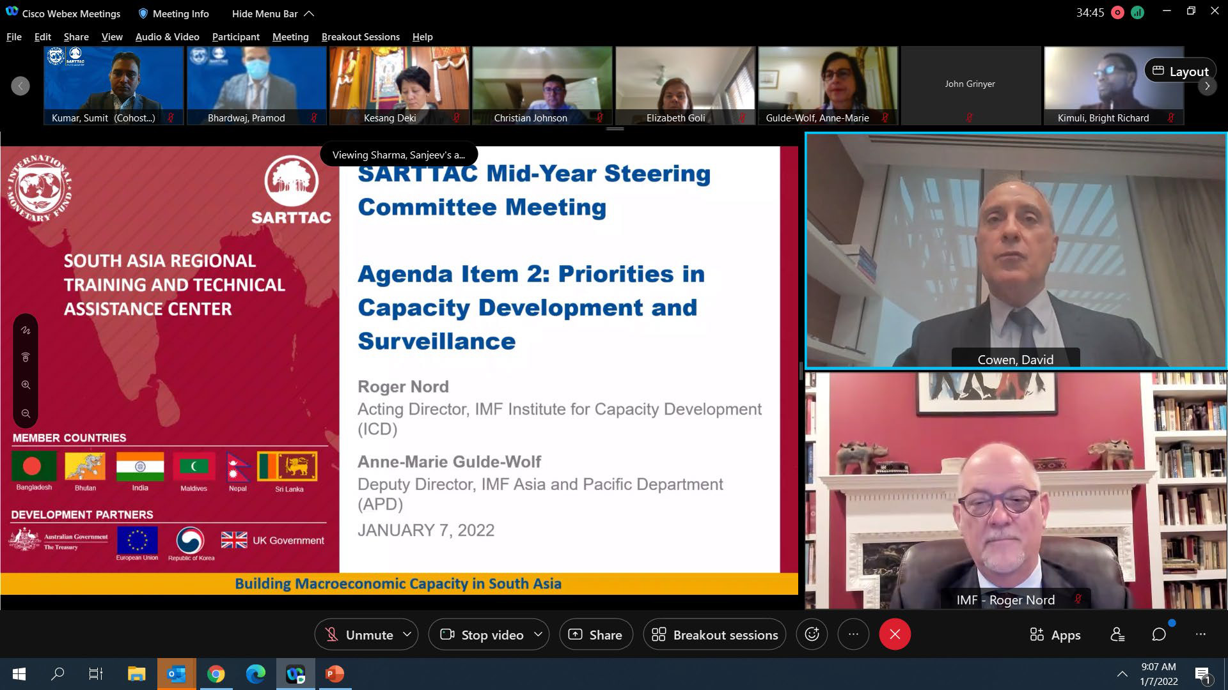Open PowerPoint from the taskbar

pos(335,674)
